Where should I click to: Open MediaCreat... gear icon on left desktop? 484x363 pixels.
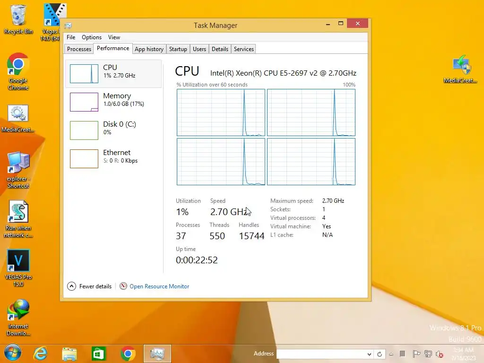tap(18, 119)
